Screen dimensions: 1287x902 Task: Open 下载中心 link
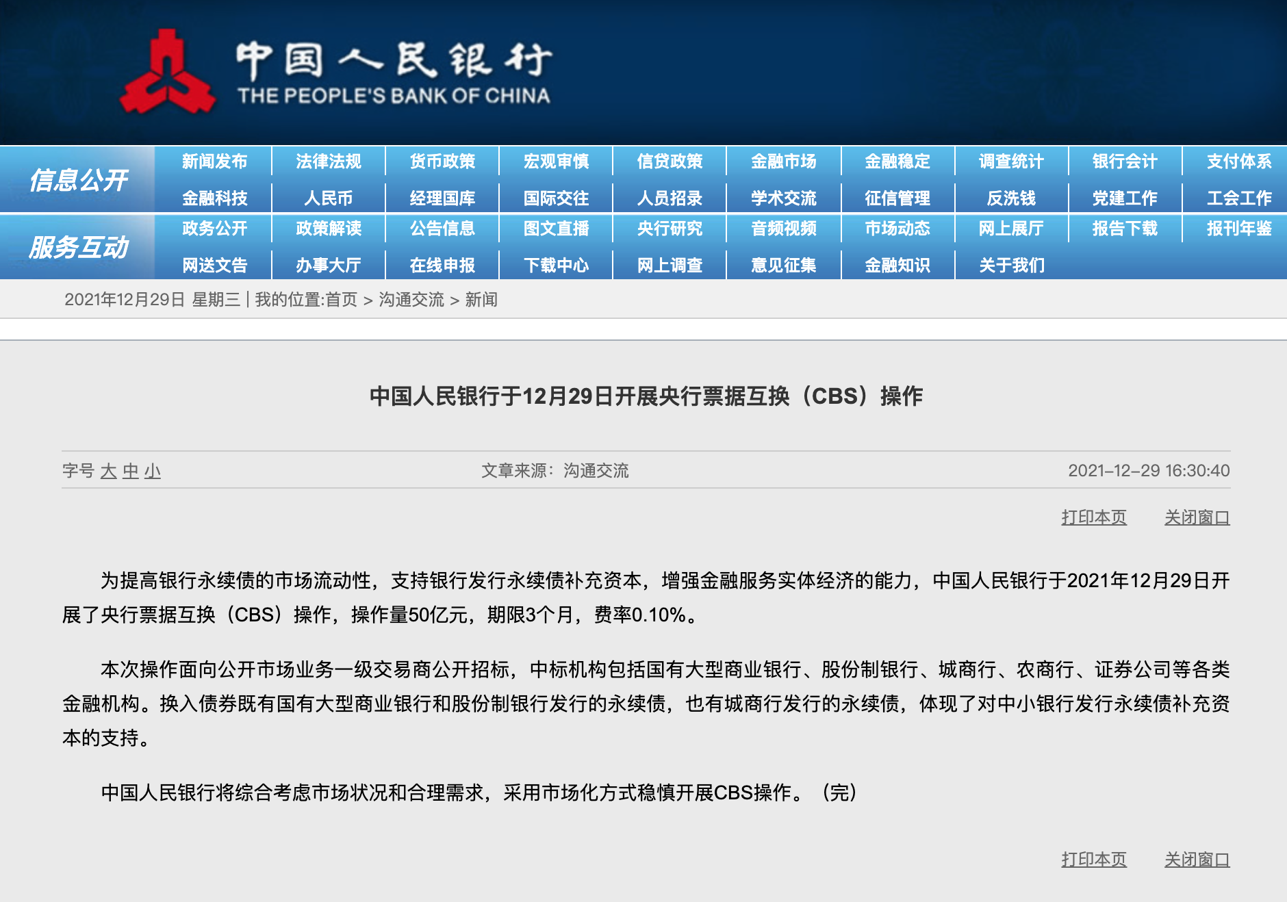tap(556, 266)
